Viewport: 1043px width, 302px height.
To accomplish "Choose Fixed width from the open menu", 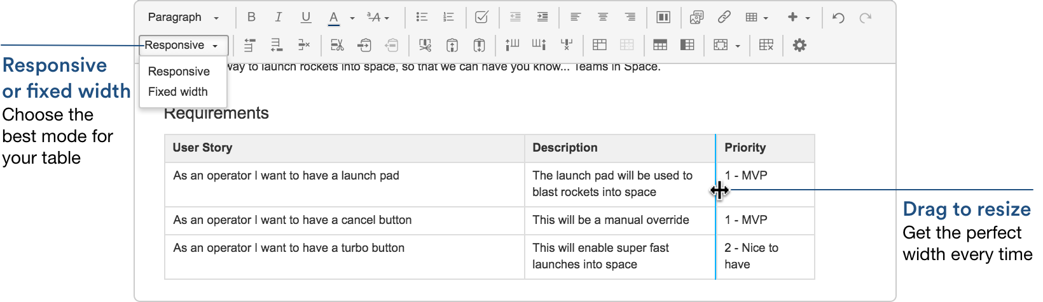I will tap(178, 92).
